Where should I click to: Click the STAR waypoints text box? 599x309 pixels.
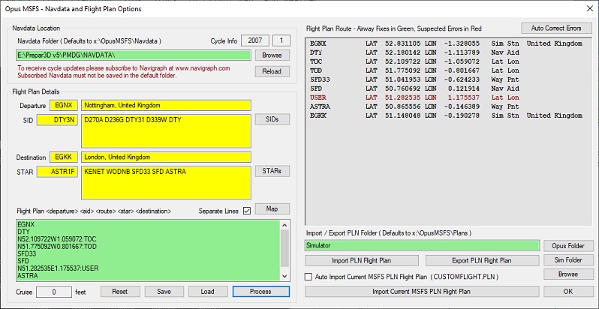pyautogui.click(x=166, y=183)
